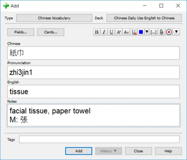Open the Fields... editor
Image resolution: width=187 pixels, height=160 pixels.
[x=21, y=32]
